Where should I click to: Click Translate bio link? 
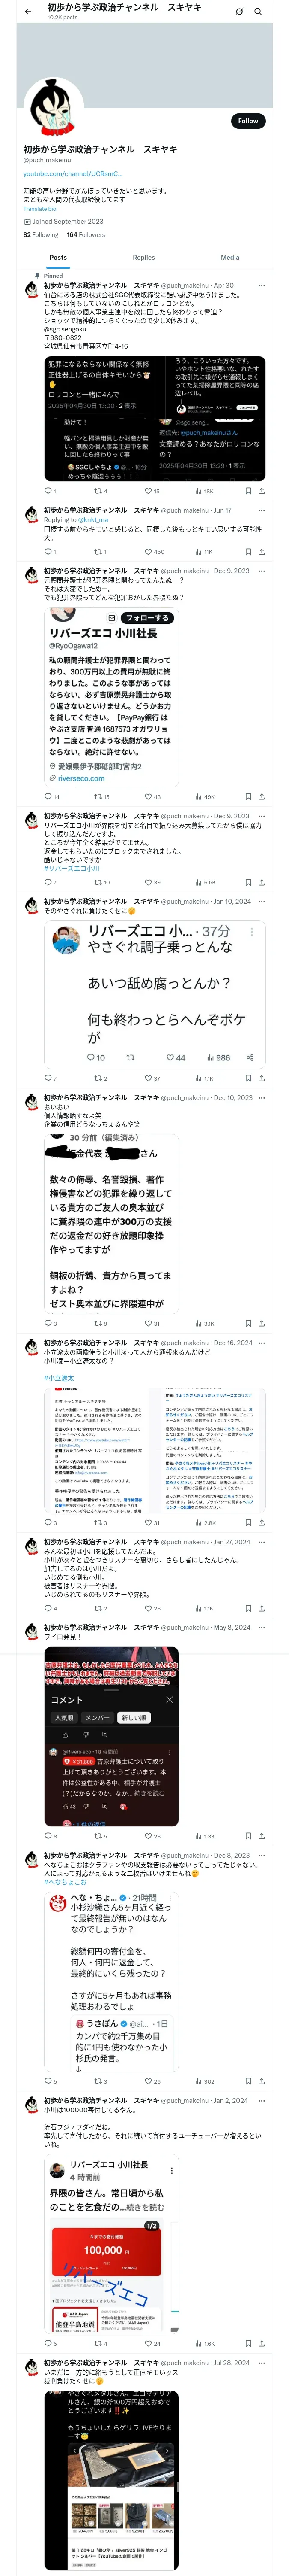[x=40, y=209]
